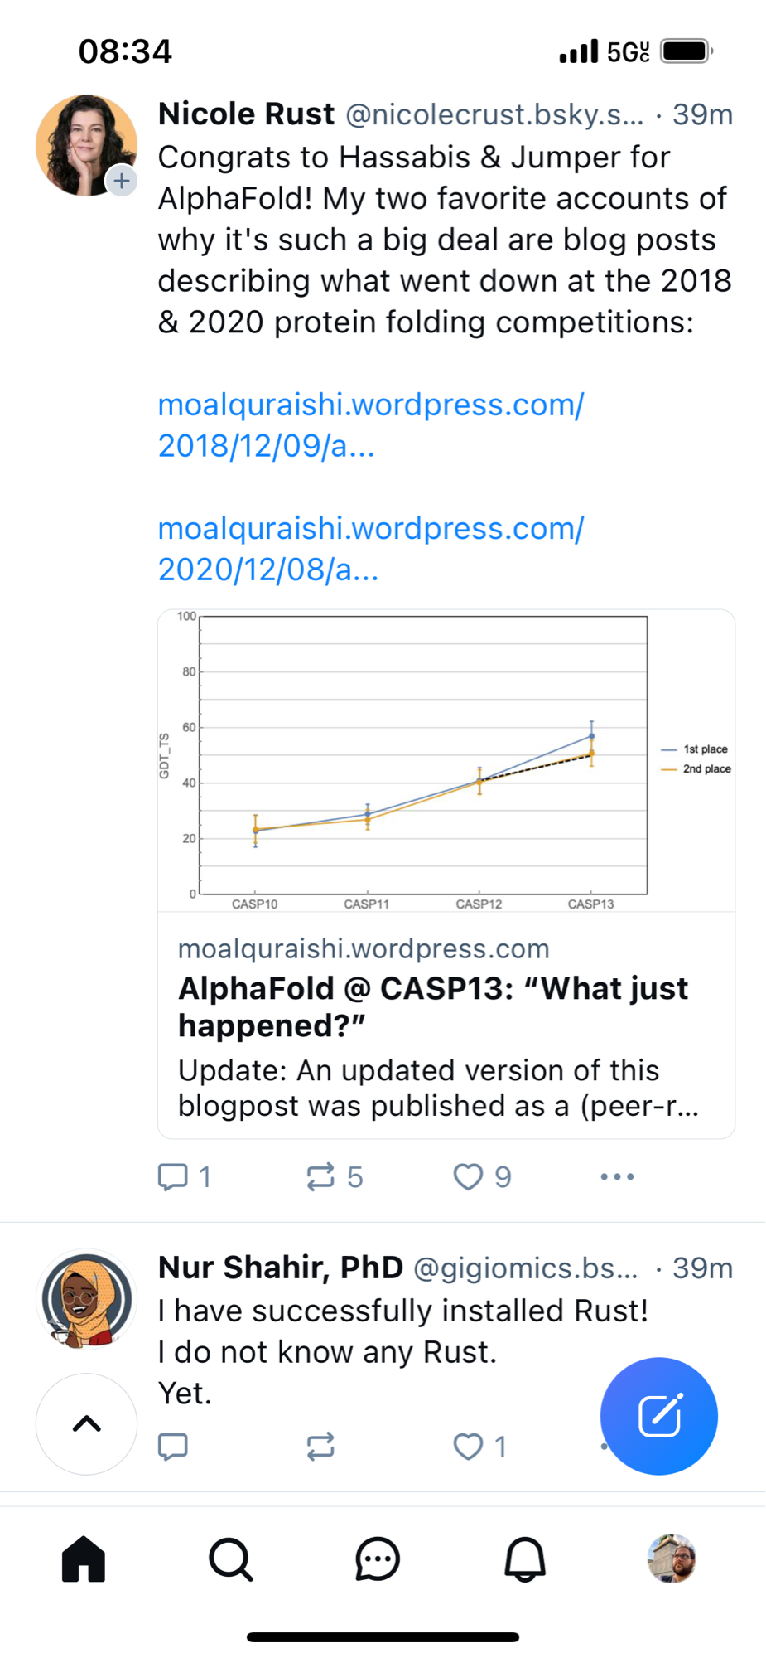766x1658 pixels.
Task: Like Nur Shahir's Rust post
Action: (468, 1446)
